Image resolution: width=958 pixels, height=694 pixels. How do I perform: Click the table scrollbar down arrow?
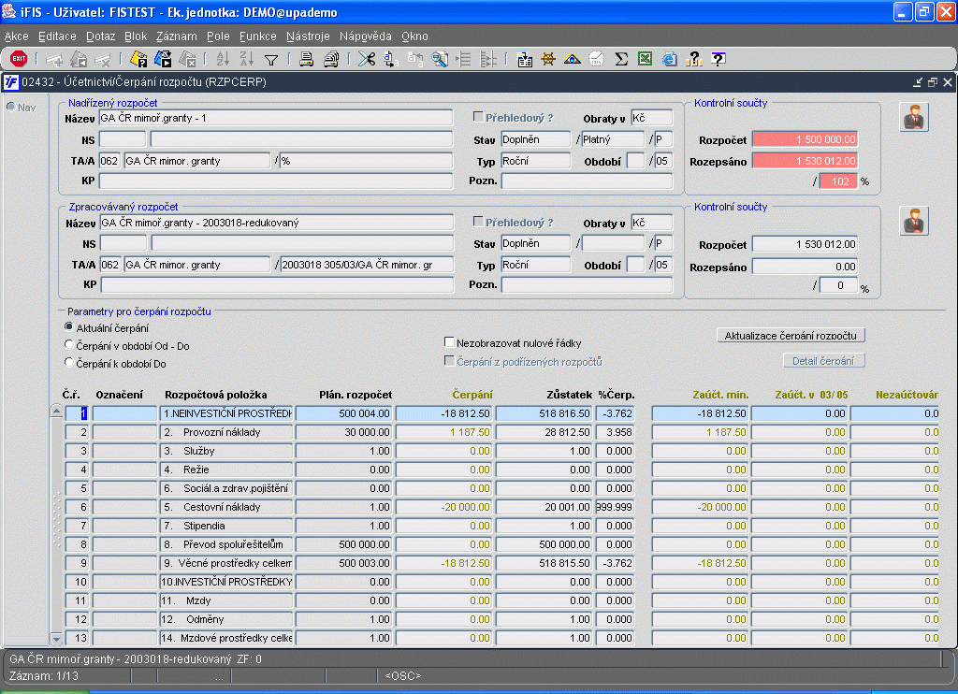[x=56, y=638]
